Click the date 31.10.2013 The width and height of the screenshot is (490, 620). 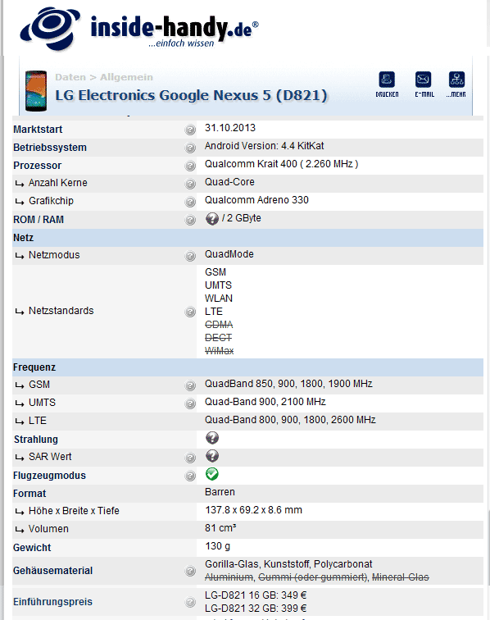pyautogui.click(x=230, y=128)
